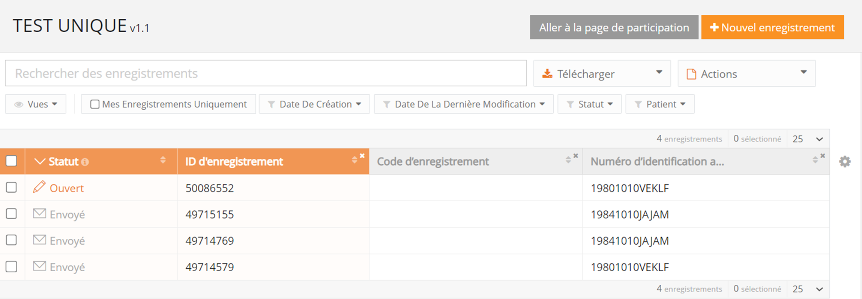This screenshot has width=862, height=299.
Task: Click inside the Rechercher des enregistrements search field
Action: (266, 73)
